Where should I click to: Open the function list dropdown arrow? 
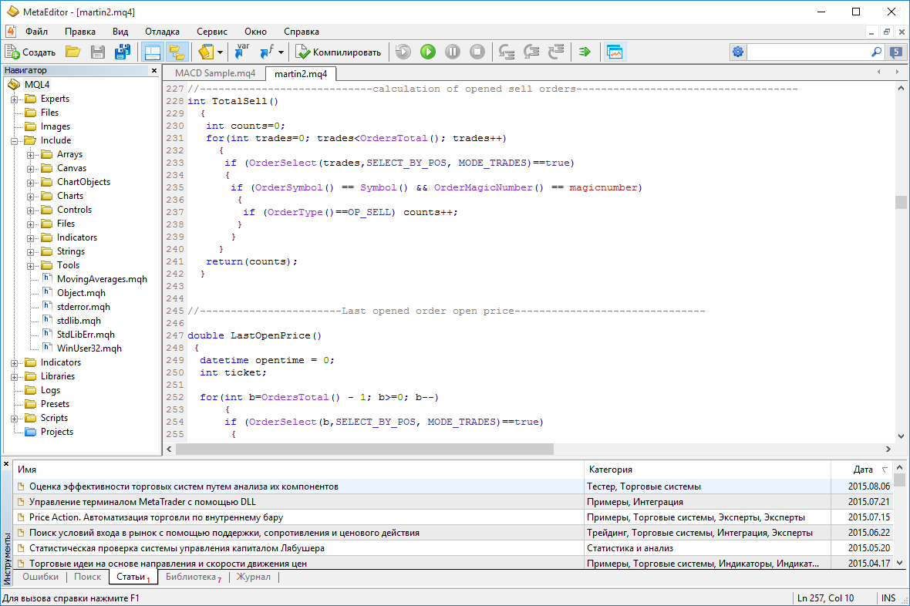click(281, 52)
